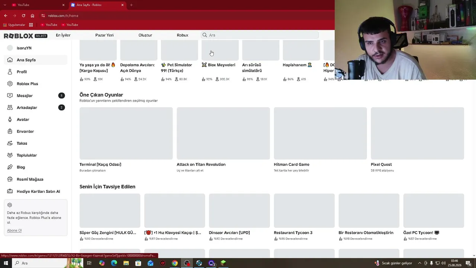Open the Hitman Card Game thumbnail
This screenshot has height=268, width=476.
click(320, 133)
